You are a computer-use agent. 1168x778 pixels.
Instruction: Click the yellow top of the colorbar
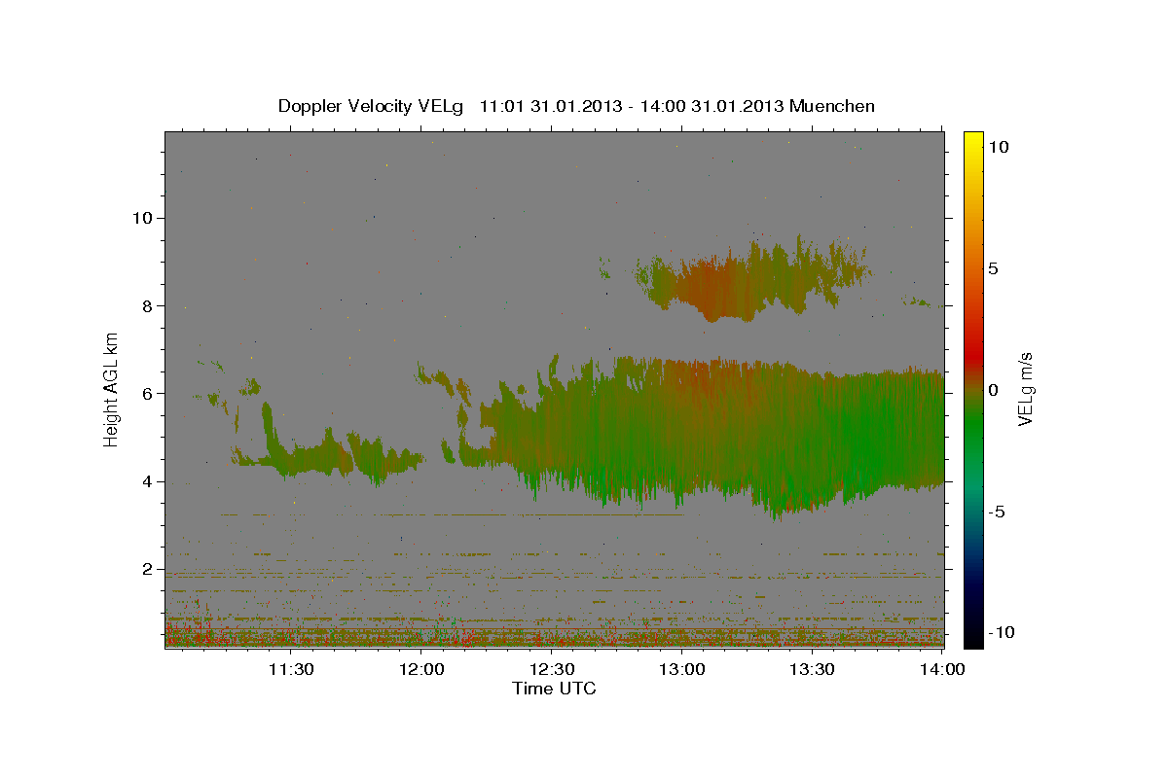[x=973, y=144]
